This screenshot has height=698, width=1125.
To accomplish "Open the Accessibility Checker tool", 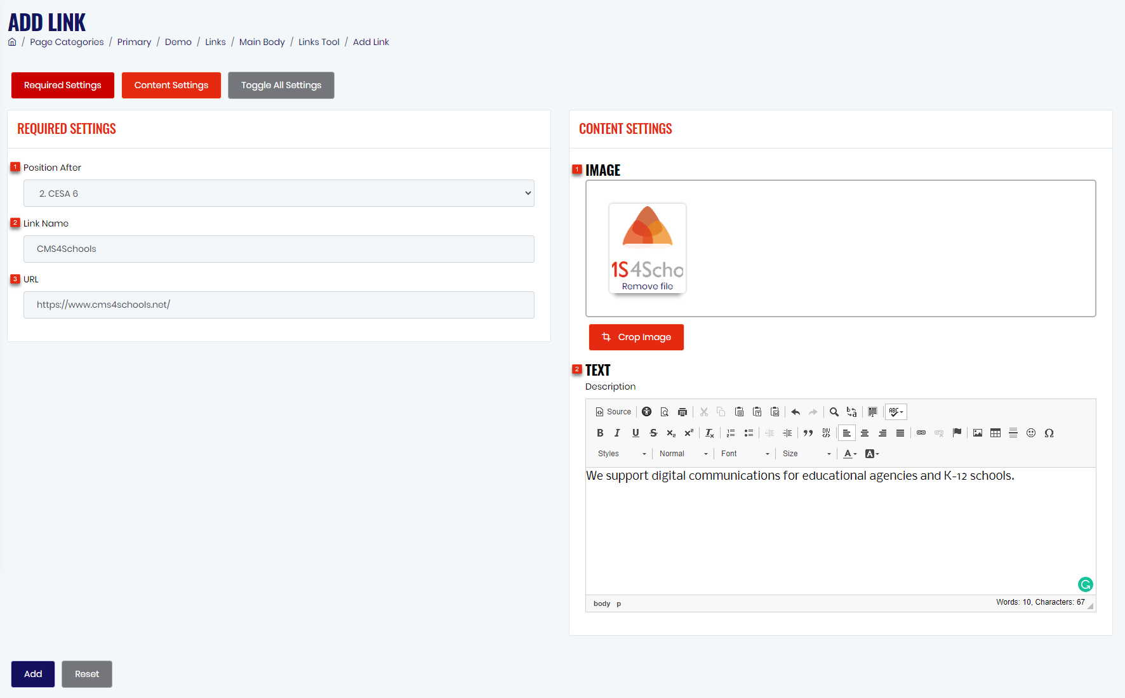I will pos(646,412).
